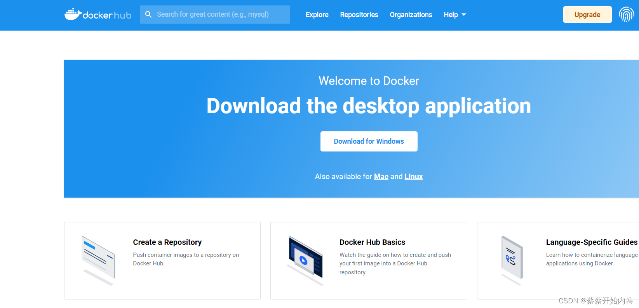This screenshot has width=639, height=308.
Task: Expand the Help dropdown arrow
Action: 464,15
